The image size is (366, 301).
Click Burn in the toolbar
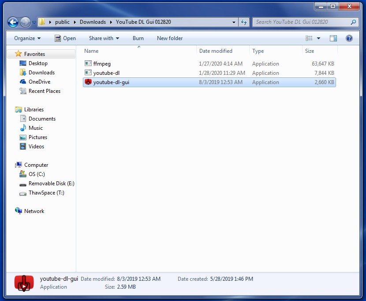[x=138, y=38]
